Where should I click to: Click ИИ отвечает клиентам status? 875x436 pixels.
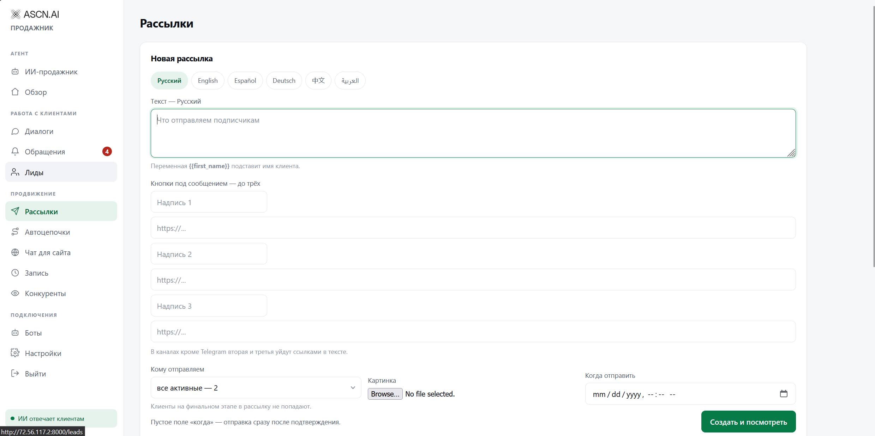pyautogui.click(x=61, y=418)
